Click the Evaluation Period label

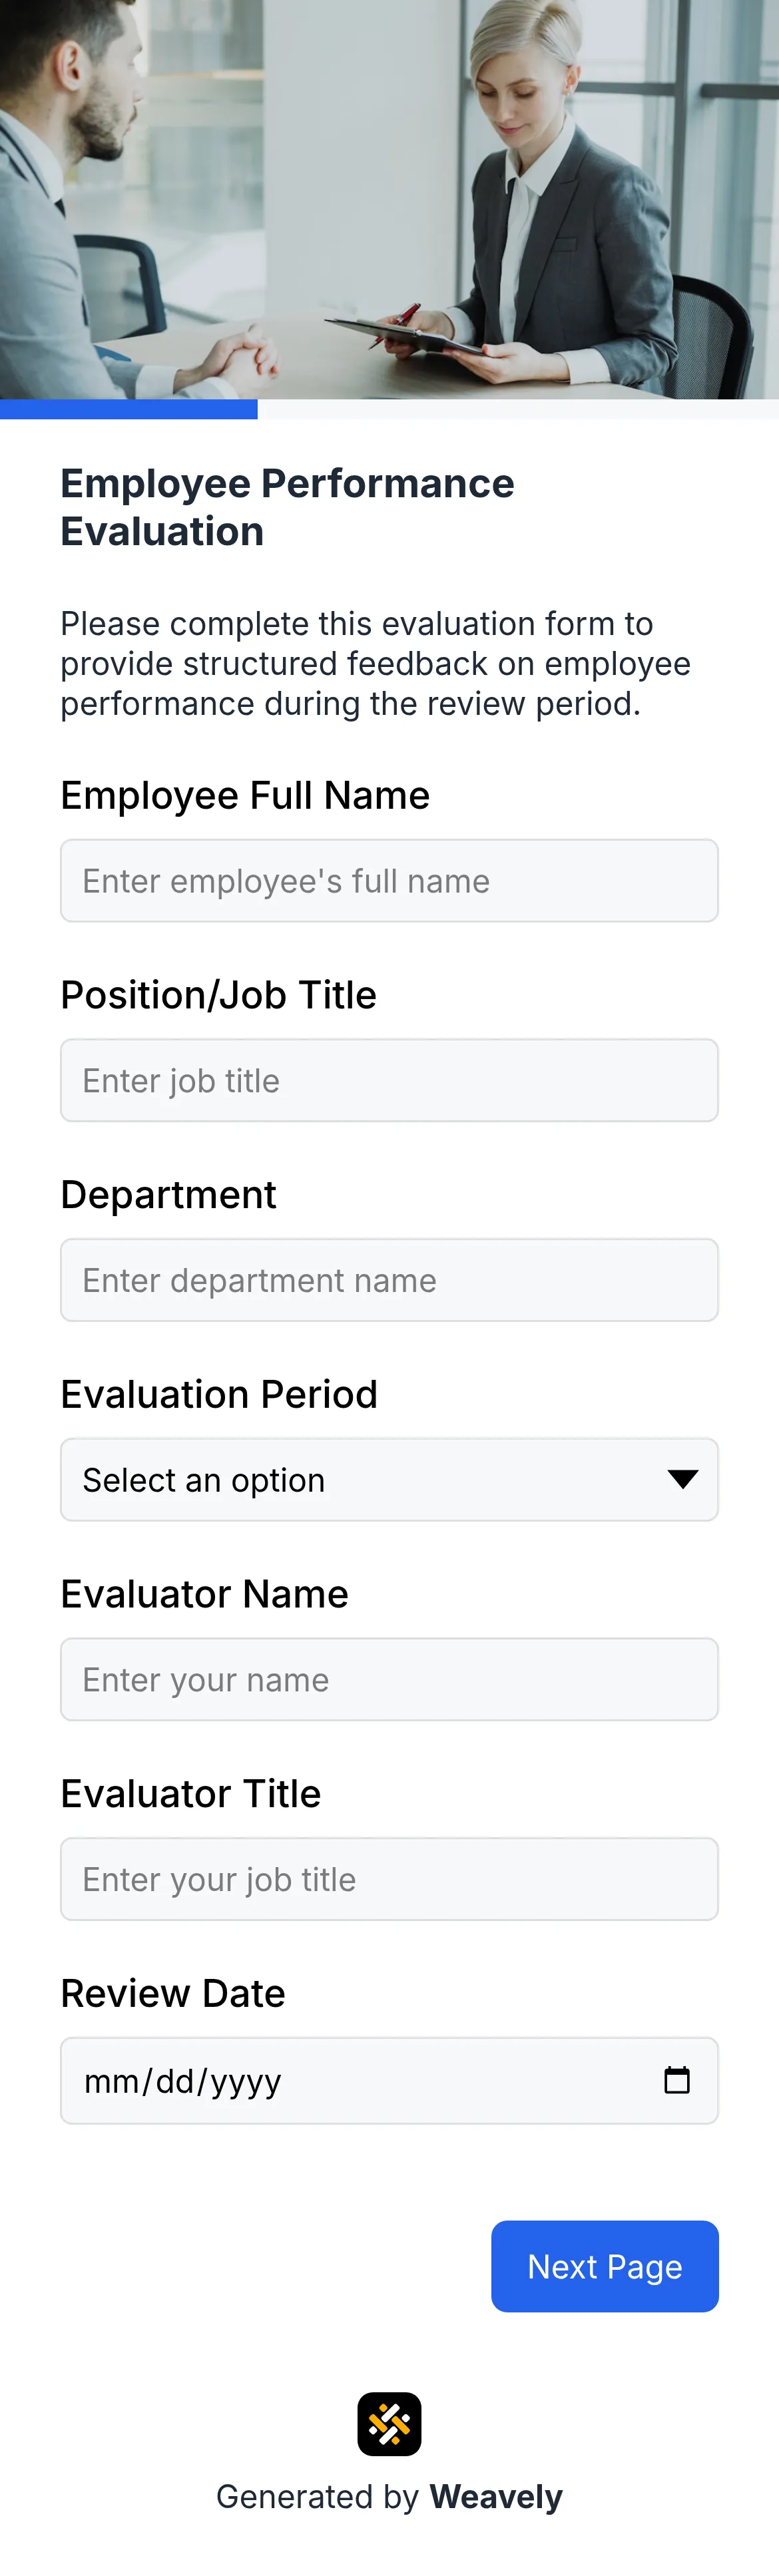tap(219, 1393)
